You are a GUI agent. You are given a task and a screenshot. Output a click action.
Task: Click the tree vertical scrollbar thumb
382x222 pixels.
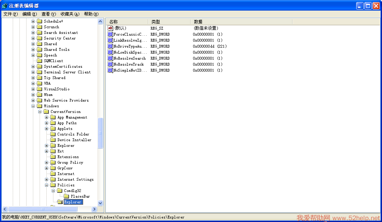[100, 133]
